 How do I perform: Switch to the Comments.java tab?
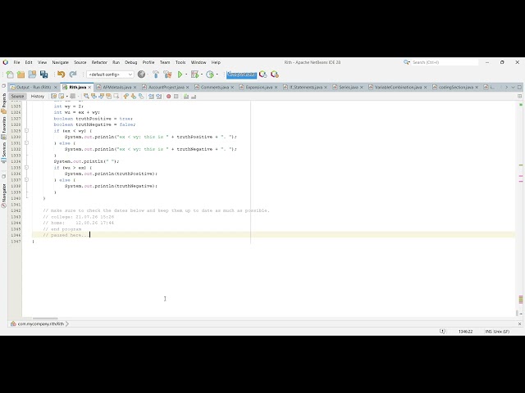pos(215,87)
